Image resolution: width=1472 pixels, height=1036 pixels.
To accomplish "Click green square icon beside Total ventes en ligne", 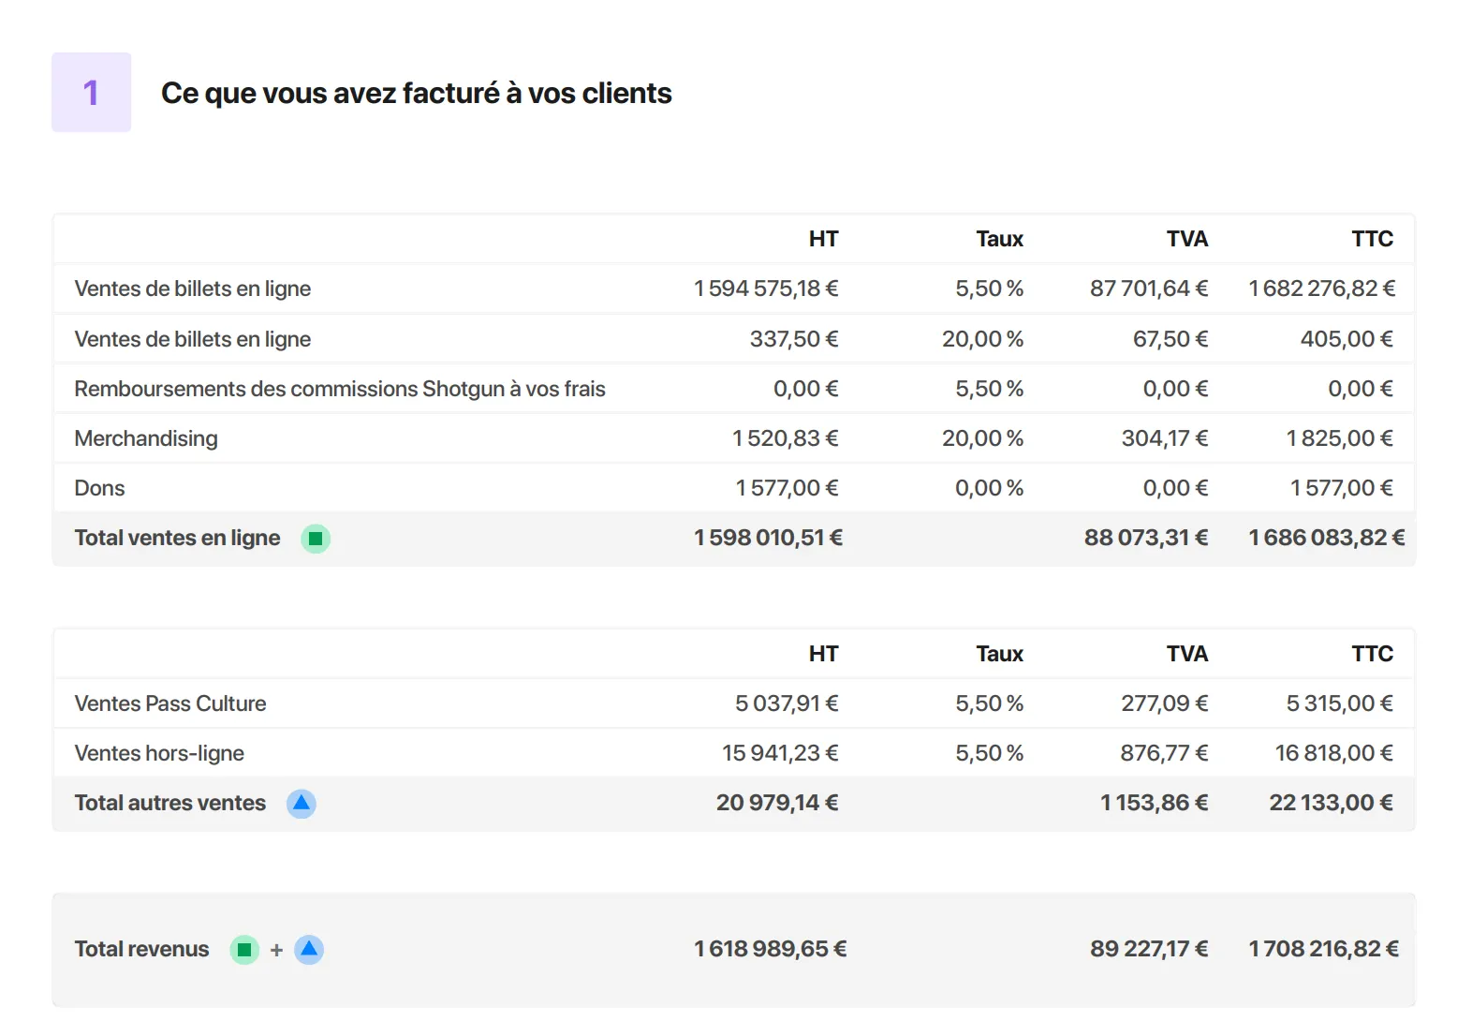I will click(x=316, y=539).
